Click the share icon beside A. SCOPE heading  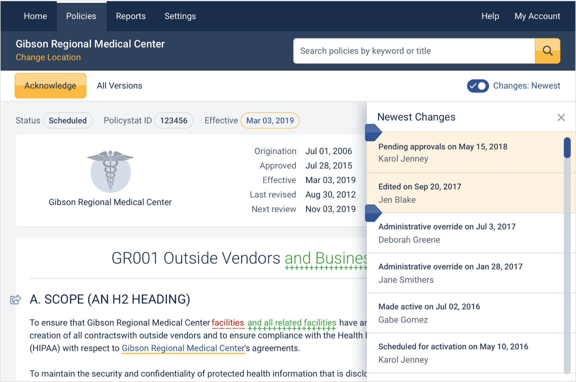pos(16,299)
